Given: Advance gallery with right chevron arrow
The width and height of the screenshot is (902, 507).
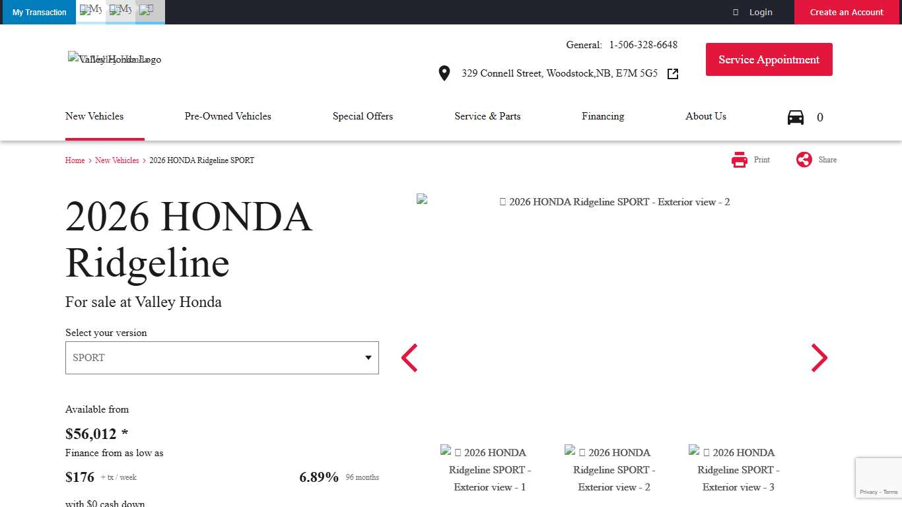Looking at the screenshot, I should click(x=819, y=358).
